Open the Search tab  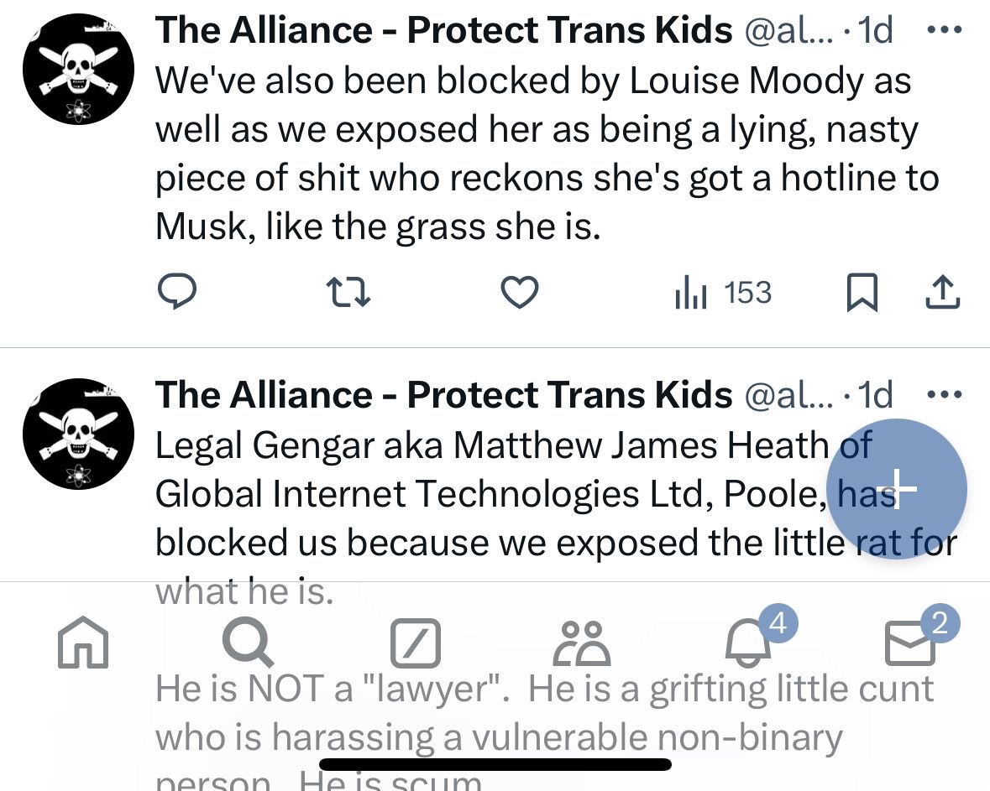(248, 643)
